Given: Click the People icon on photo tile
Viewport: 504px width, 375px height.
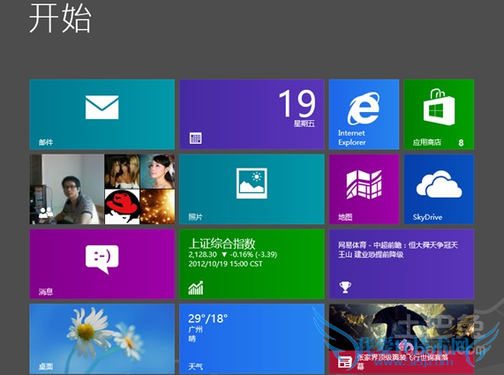Looking at the screenshot, I should click(46, 213).
